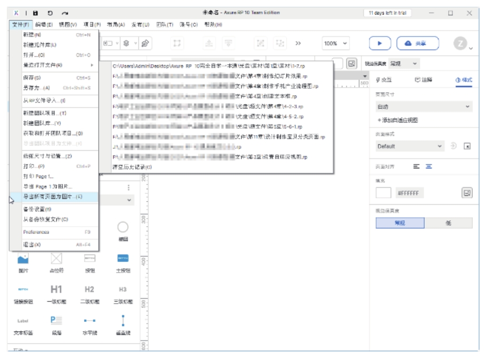484x356 pixels.
Task: Click the Redo arrow icon
Action: point(65,13)
